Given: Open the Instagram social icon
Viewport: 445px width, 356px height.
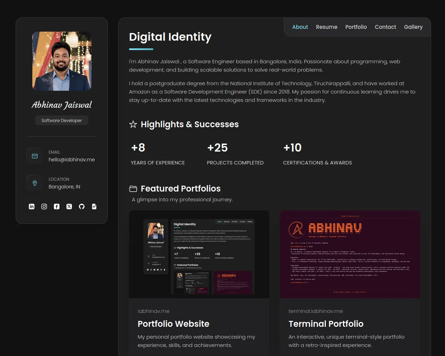Looking at the screenshot, I should (x=44, y=207).
